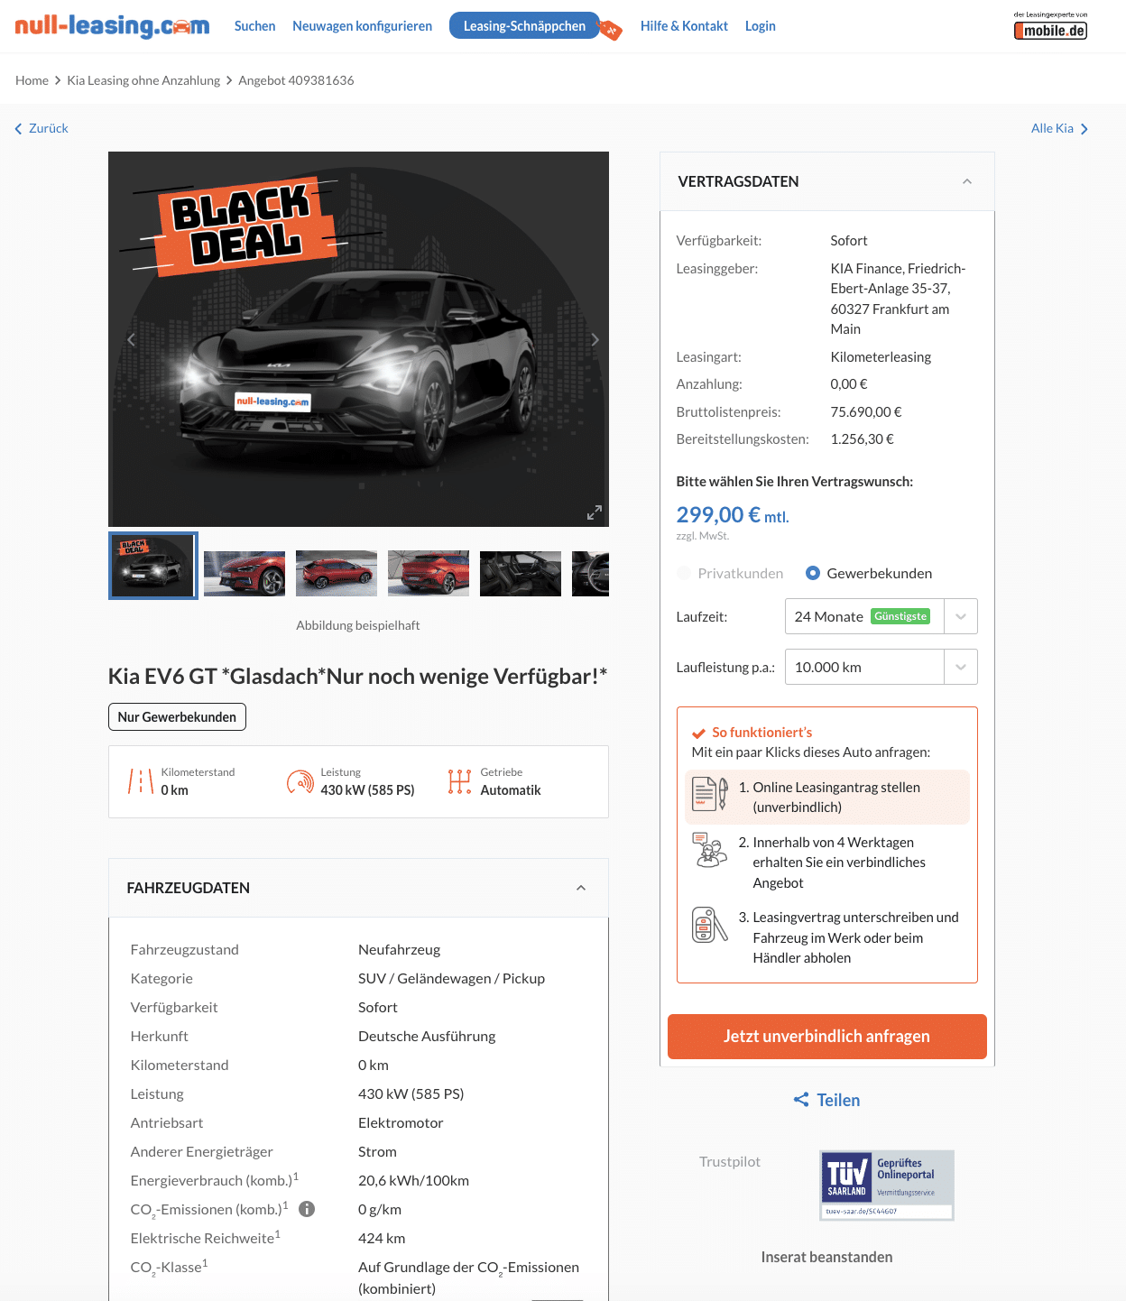Image resolution: width=1126 pixels, height=1301 pixels.
Task: Click the CO2 emissions info icon
Action: point(307,1209)
